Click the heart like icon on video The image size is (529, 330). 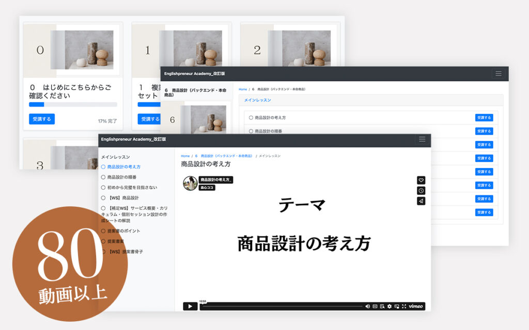click(421, 180)
